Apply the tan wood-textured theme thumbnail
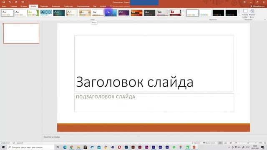This screenshot has height=150, width=267. (85, 13)
